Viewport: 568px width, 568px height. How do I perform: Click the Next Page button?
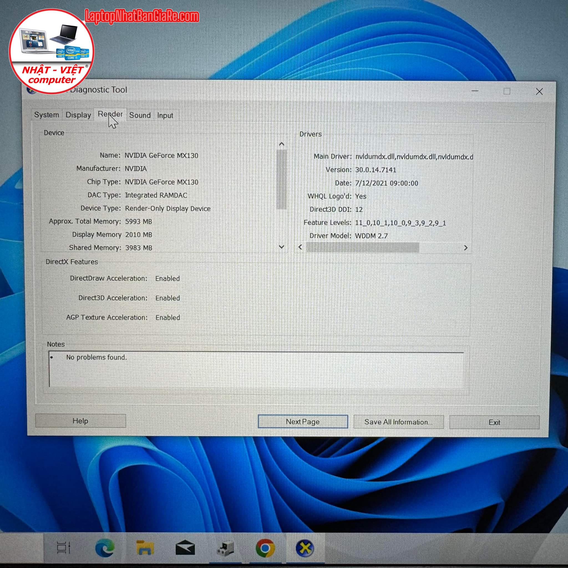click(x=303, y=422)
